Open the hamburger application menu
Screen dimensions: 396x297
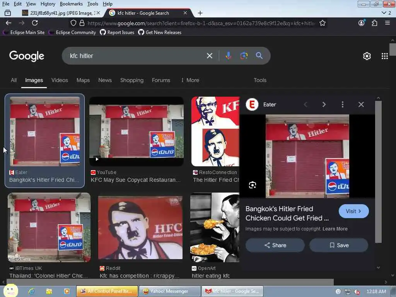coord(387,23)
